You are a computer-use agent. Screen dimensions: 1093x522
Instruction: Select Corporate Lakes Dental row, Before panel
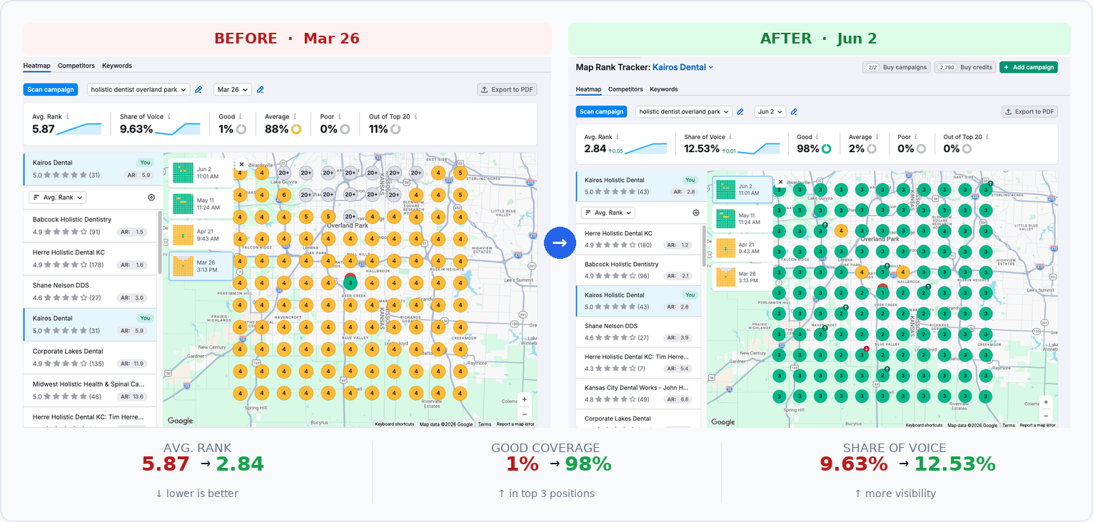point(90,357)
